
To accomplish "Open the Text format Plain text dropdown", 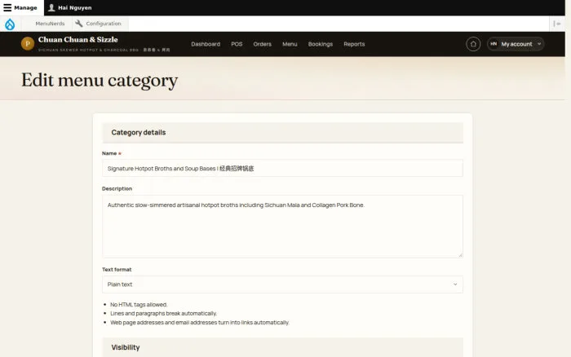I will (x=282, y=284).
